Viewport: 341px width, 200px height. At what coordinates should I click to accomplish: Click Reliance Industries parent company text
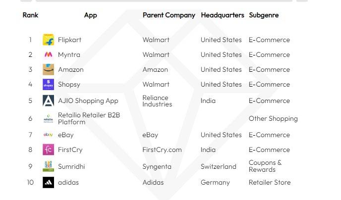[x=157, y=101]
